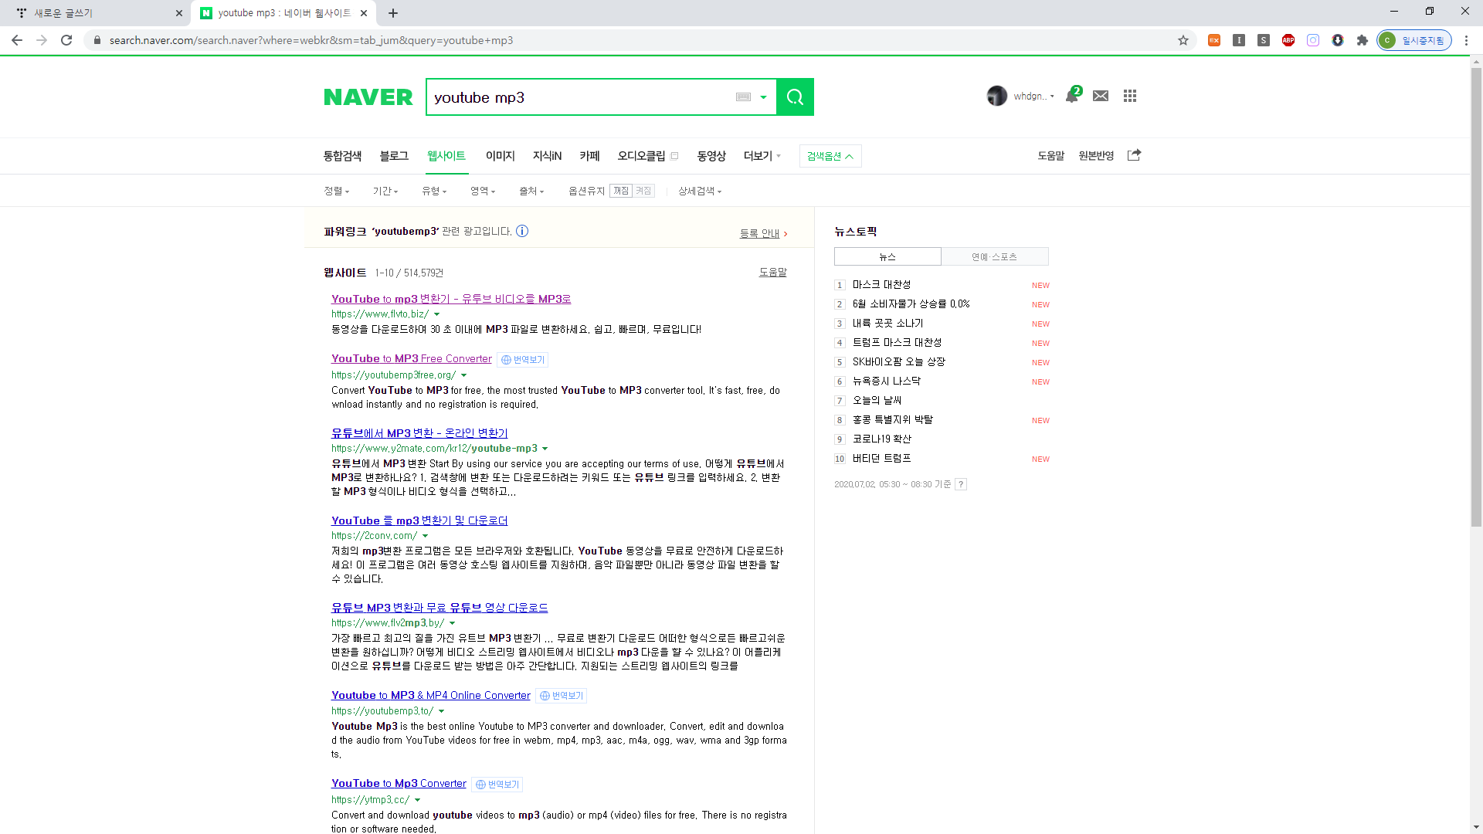Click the Chrome profile button 일시중지됨
The image size is (1483, 834).
pos(1414,40)
